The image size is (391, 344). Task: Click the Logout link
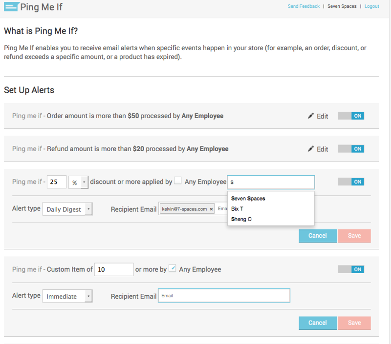click(371, 6)
